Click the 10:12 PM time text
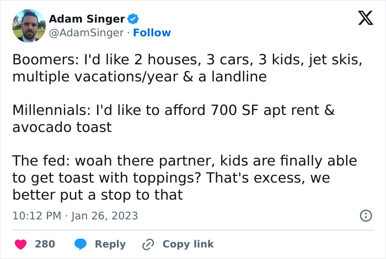Image resolution: width=386 pixels, height=259 pixels. click(36, 216)
